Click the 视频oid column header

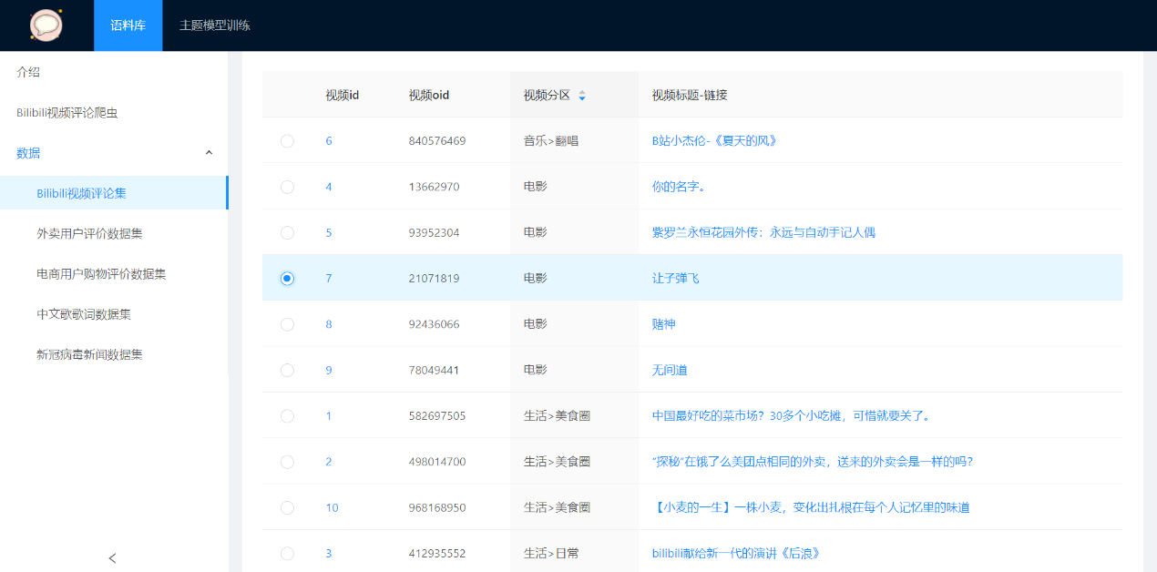pyautogui.click(x=429, y=96)
